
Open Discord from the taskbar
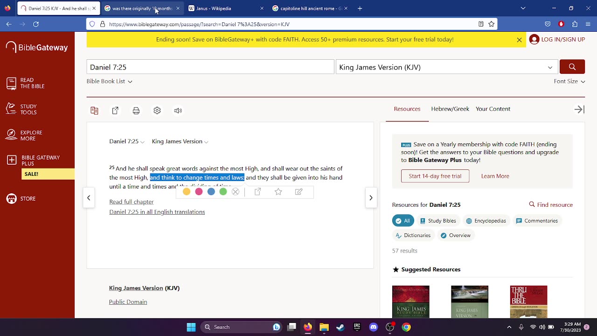point(373,327)
